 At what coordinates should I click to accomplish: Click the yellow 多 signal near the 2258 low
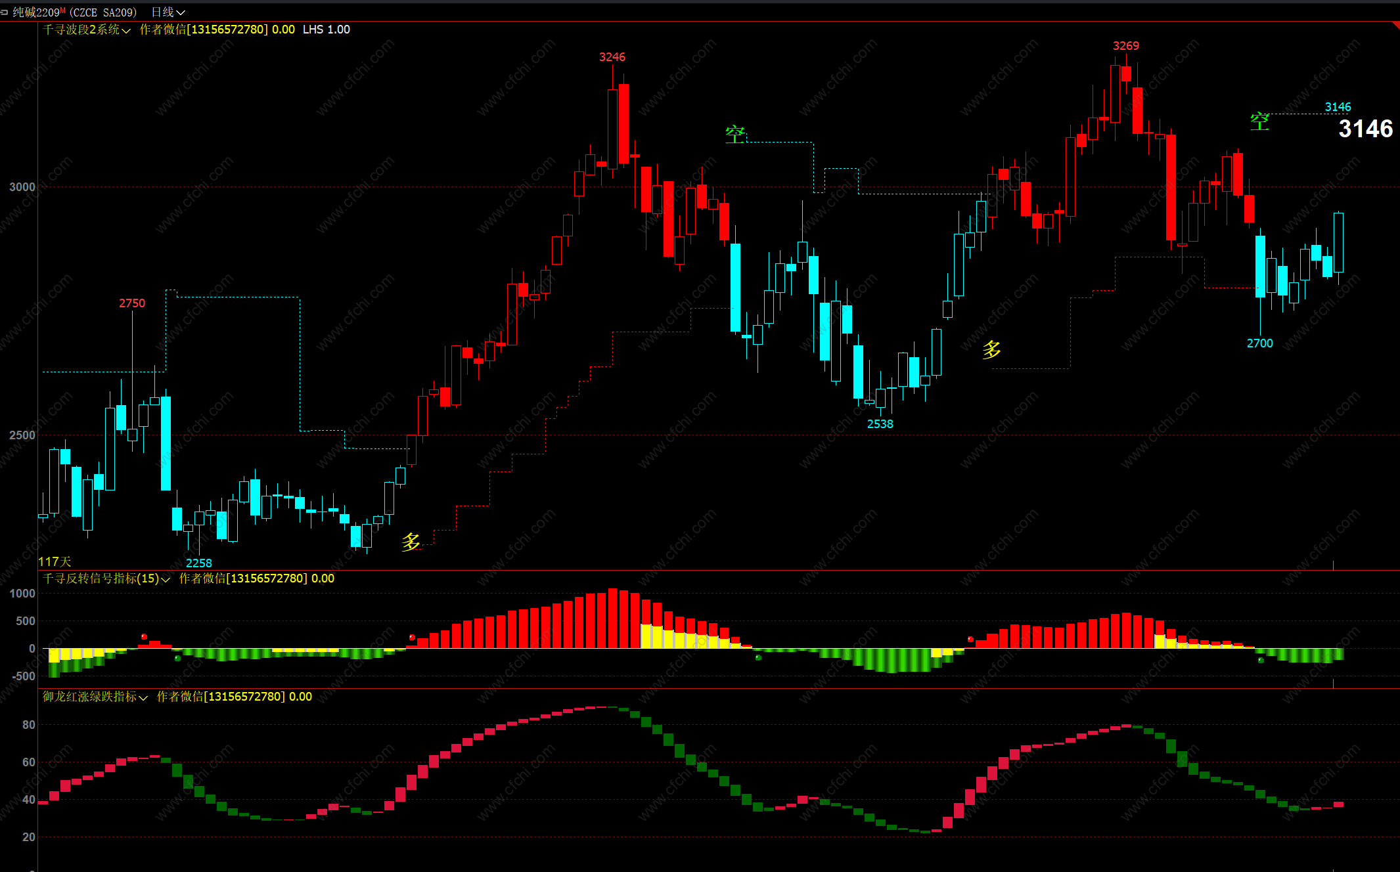click(x=411, y=542)
